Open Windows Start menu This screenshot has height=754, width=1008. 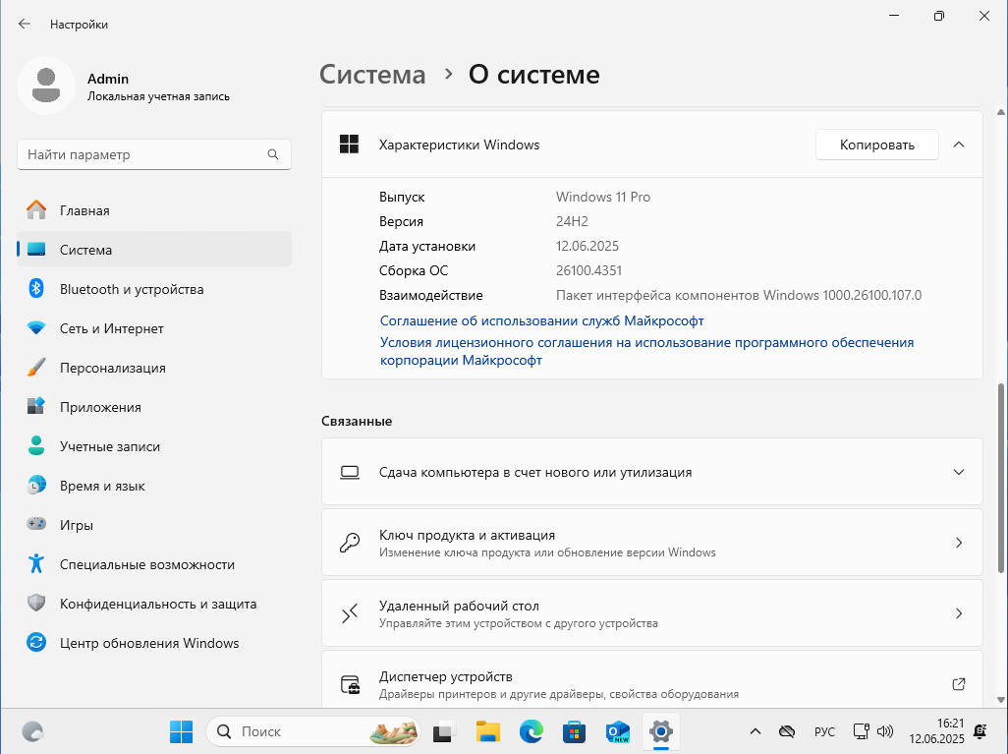pos(182,731)
